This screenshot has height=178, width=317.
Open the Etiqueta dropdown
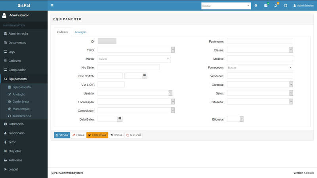coord(241,119)
